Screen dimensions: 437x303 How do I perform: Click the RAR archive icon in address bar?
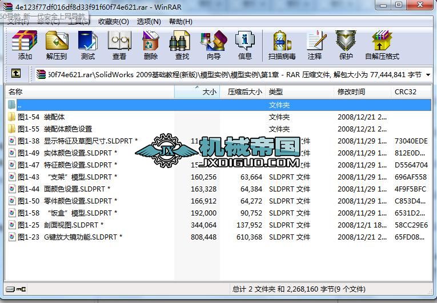pyautogui.click(x=41, y=74)
